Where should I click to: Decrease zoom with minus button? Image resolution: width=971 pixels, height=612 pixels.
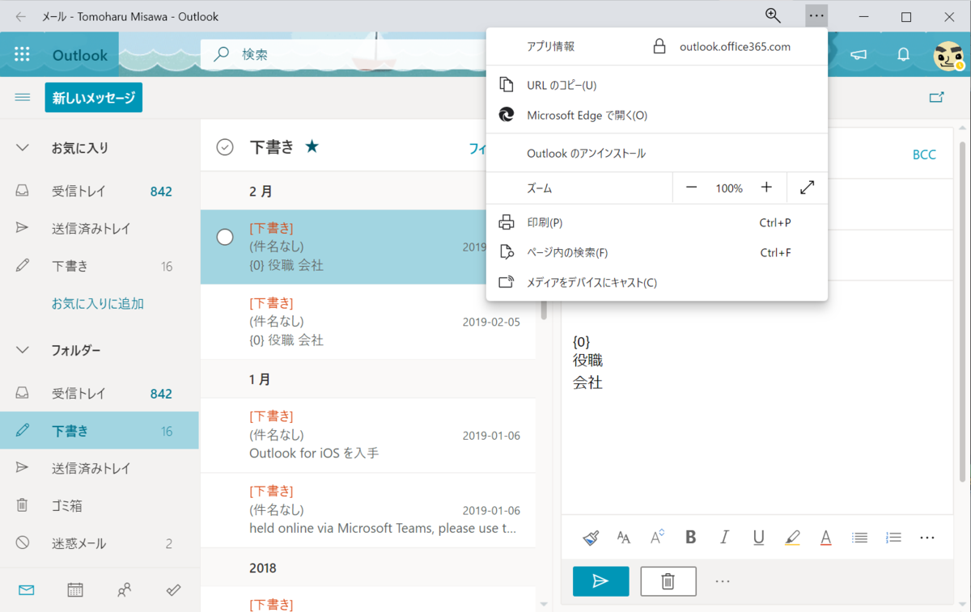pos(691,188)
